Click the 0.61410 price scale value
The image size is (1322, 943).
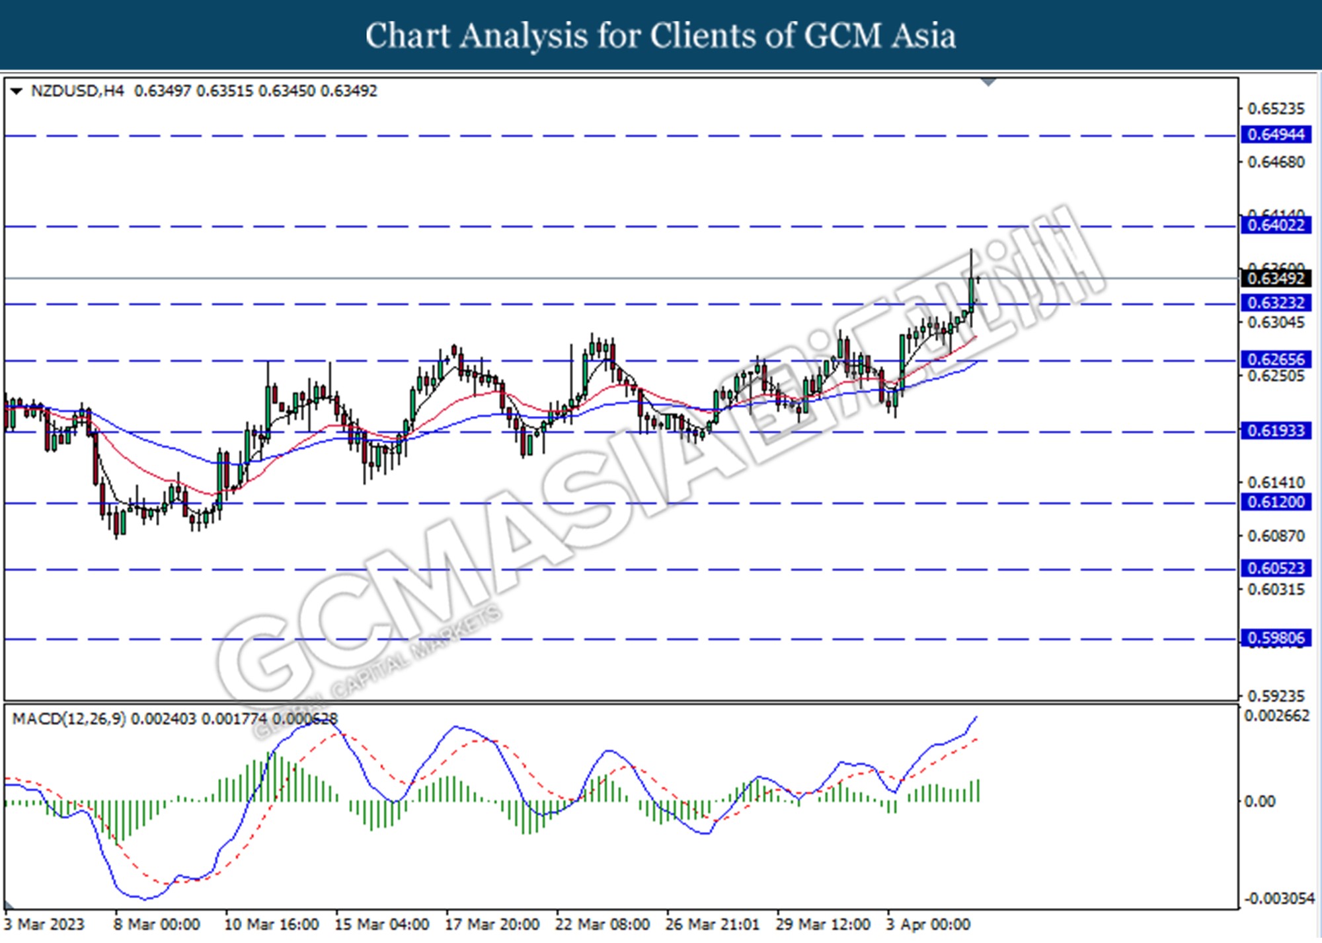pyautogui.click(x=1276, y=483)
